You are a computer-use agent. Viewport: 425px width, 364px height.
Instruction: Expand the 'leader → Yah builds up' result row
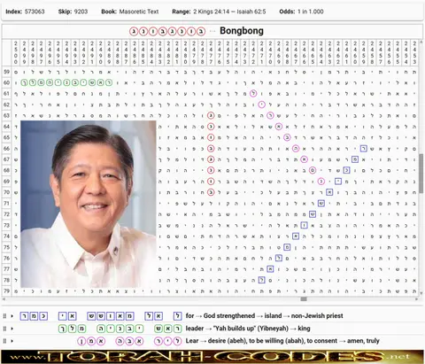click(12, 329)
